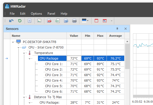Click the Intel logo icon beside CPU
Image resolution: width=153 pixels, height=105 pixels.
pyautogui.click(x=24, y=47)
